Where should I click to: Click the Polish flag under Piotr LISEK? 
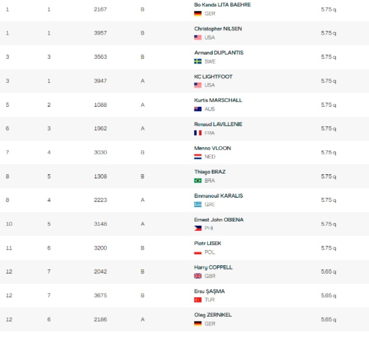pos(198,252)
